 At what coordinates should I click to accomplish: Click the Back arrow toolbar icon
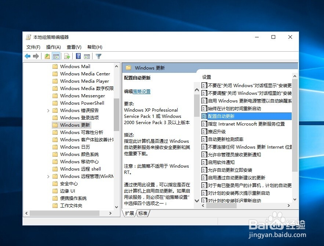(28, 56)
